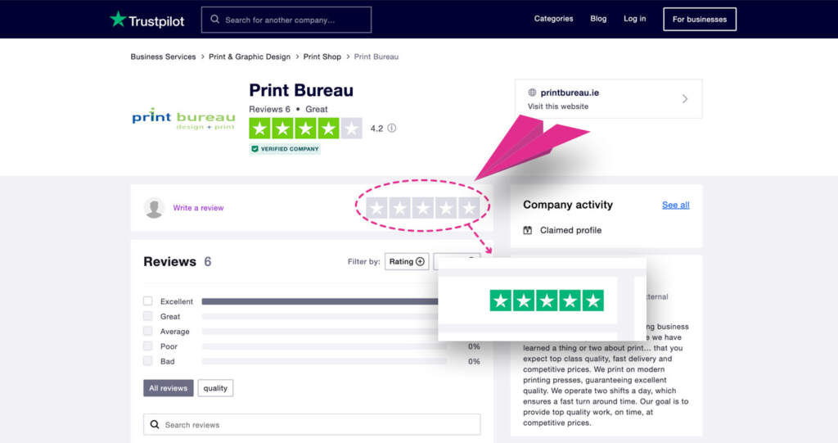
Task: Click the Excellent rating progress bar
Action: 320,302
